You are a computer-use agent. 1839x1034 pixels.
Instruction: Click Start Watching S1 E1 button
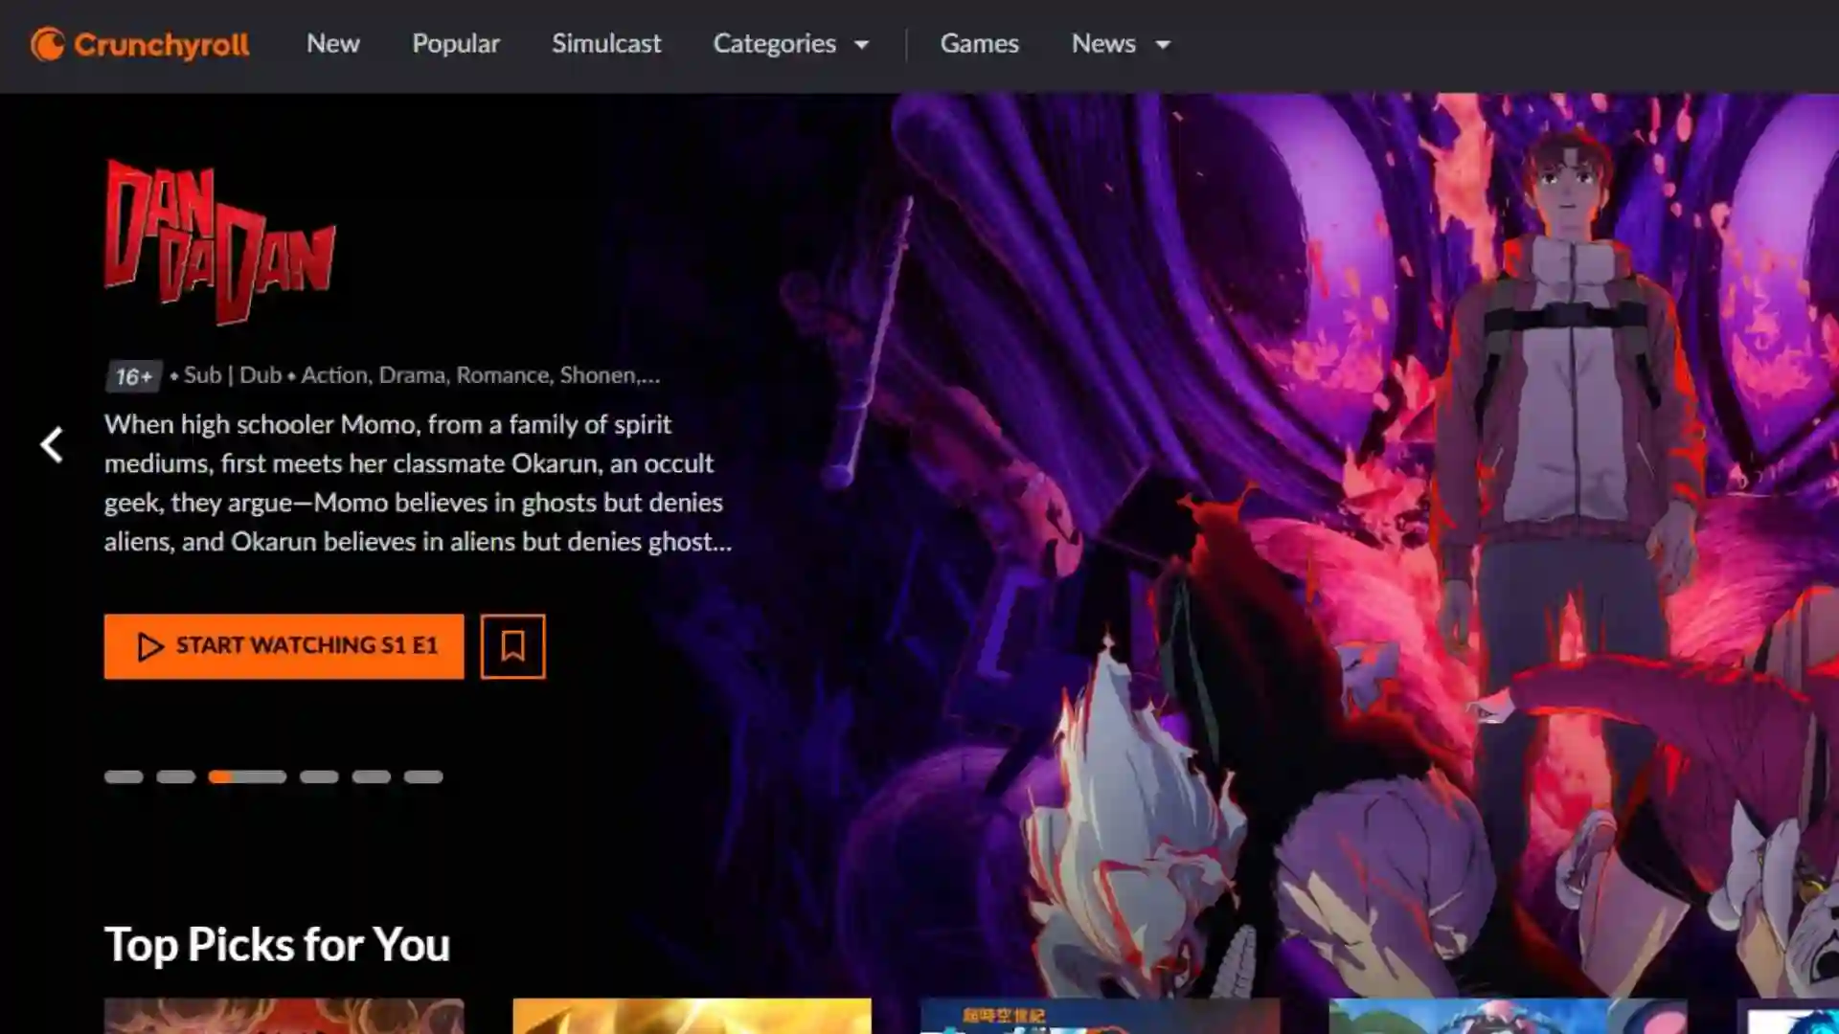[x=284, y=646]
